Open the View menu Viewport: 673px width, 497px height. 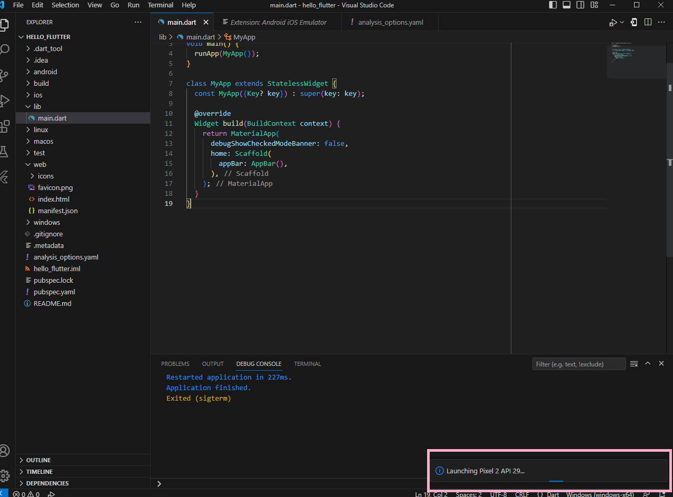point(95,5)
